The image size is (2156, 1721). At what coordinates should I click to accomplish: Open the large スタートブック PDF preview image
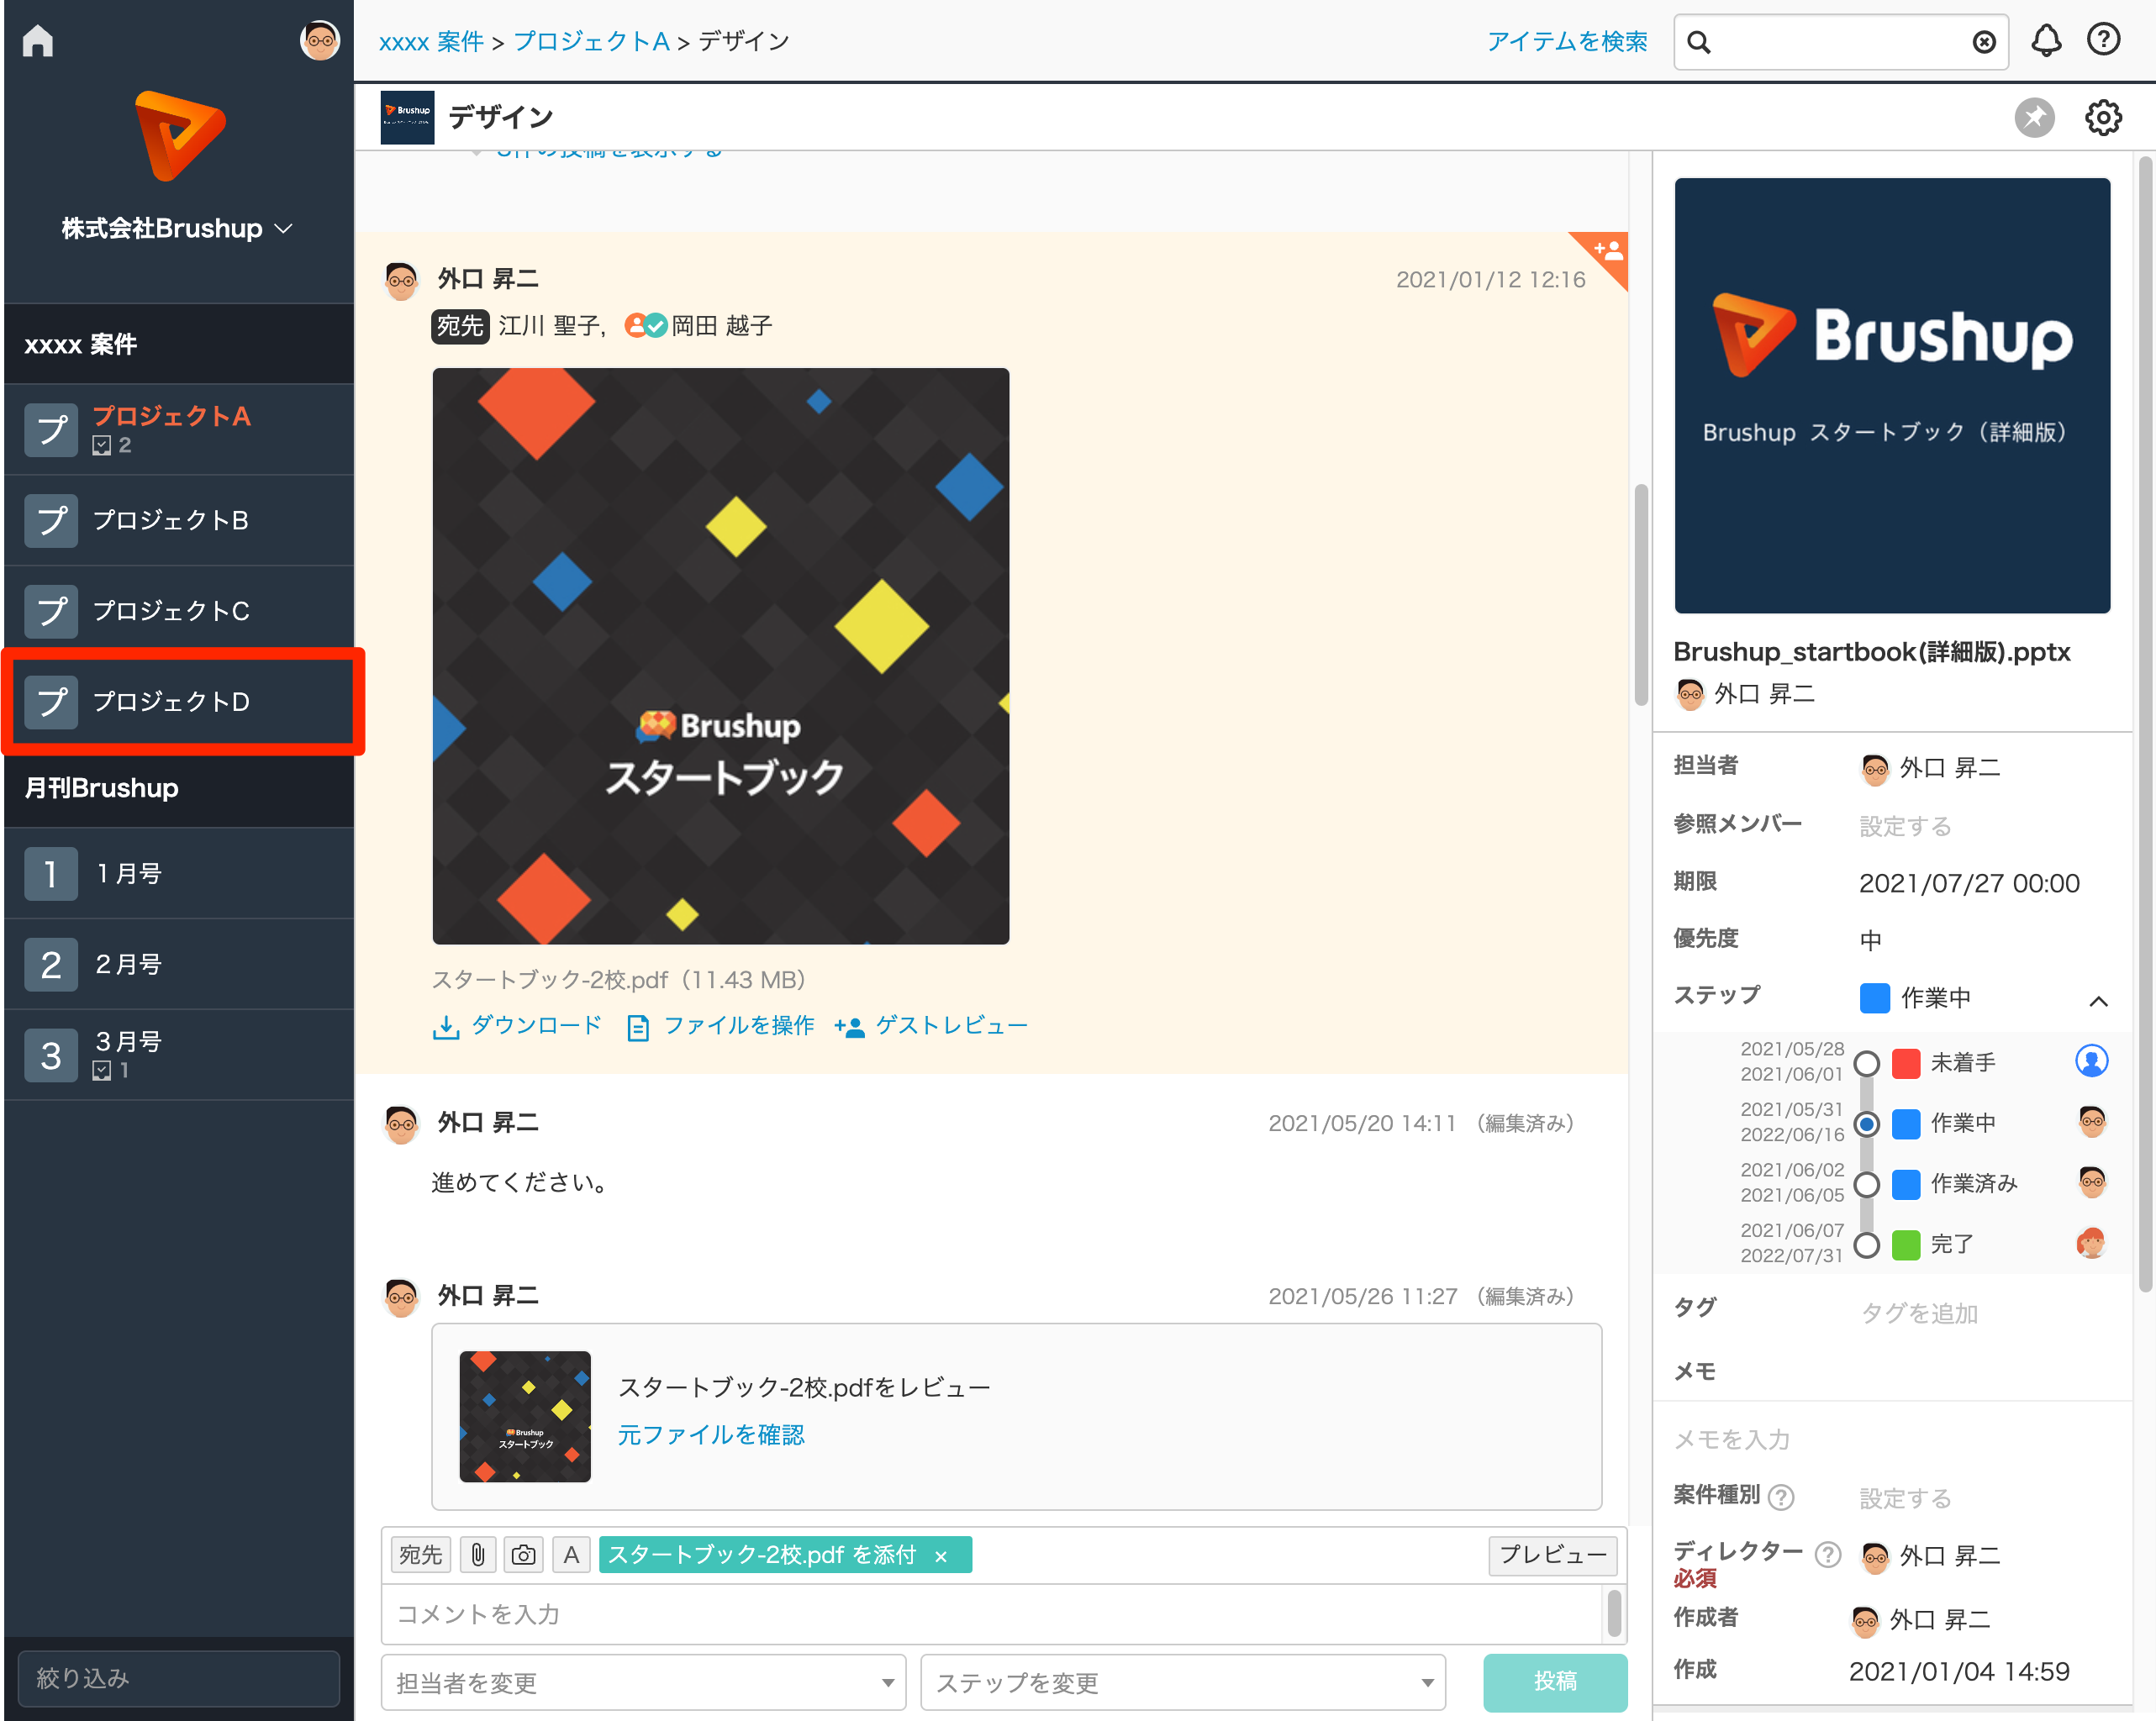[720, 656]
